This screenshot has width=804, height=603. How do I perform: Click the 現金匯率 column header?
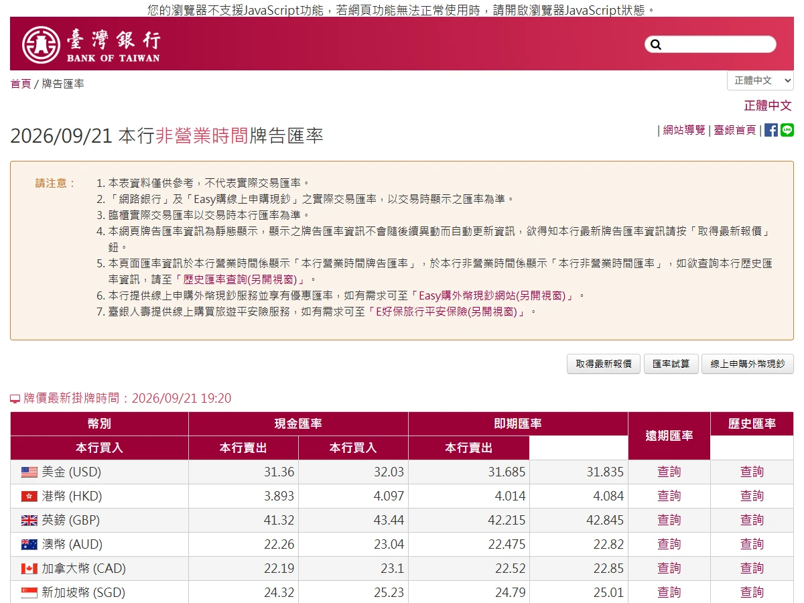(x=298, y=424)
